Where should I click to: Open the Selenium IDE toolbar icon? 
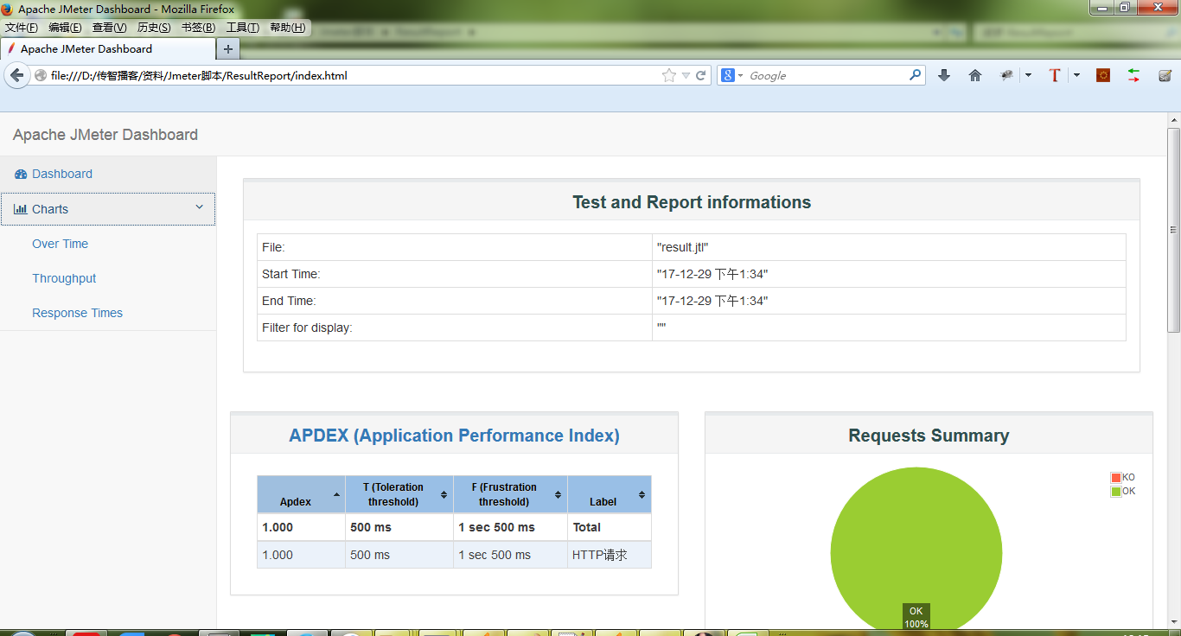tap(1165, 75)
